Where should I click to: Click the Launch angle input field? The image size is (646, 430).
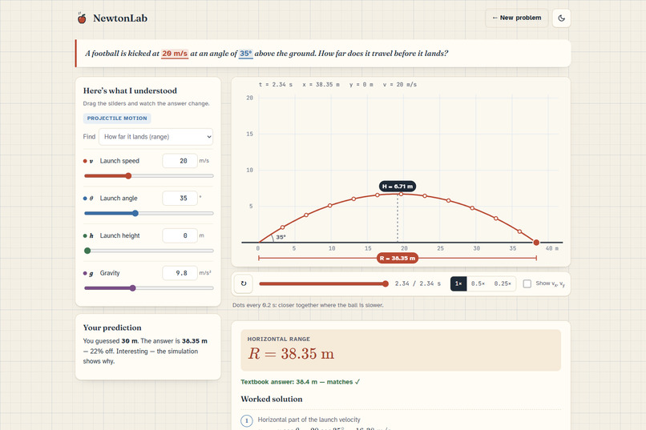(x=180, y=199)
